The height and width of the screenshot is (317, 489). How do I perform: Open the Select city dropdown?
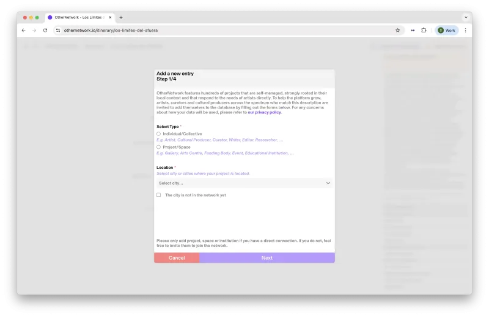(244, 183)
